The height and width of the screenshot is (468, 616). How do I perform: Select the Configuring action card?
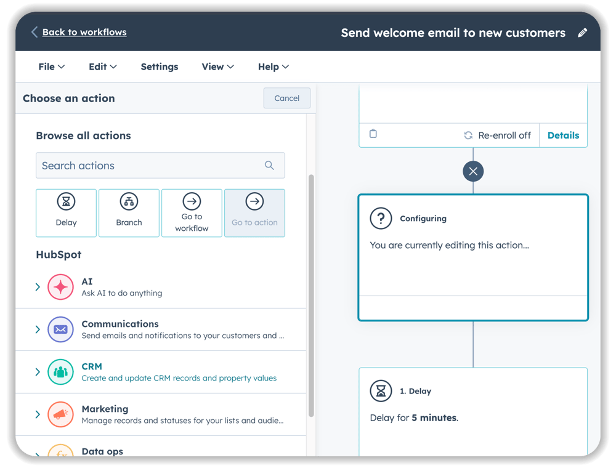point(473,257)
